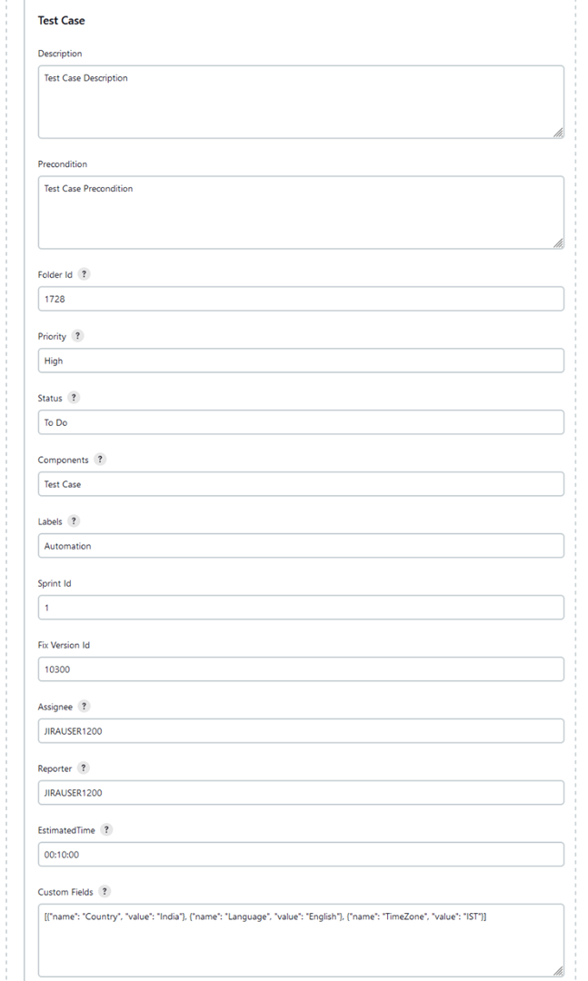Open the Components help icon

pyautogui.click(x=100, y=459)
